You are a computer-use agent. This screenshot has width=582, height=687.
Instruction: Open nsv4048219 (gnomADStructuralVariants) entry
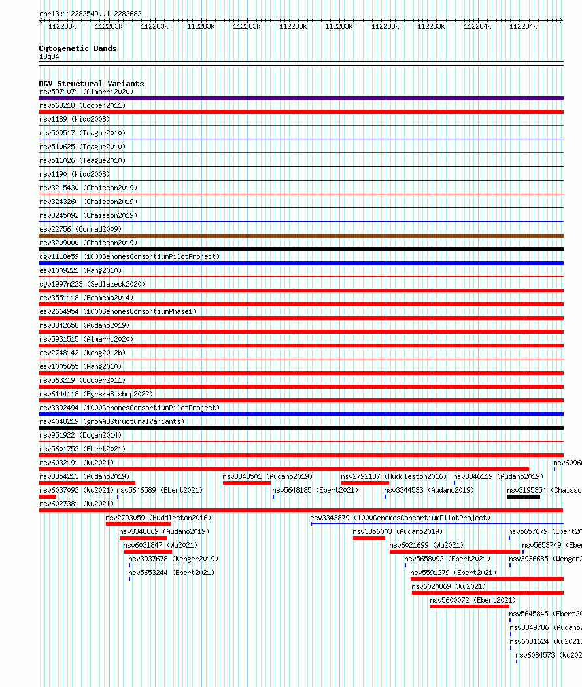tap(112, 421)
